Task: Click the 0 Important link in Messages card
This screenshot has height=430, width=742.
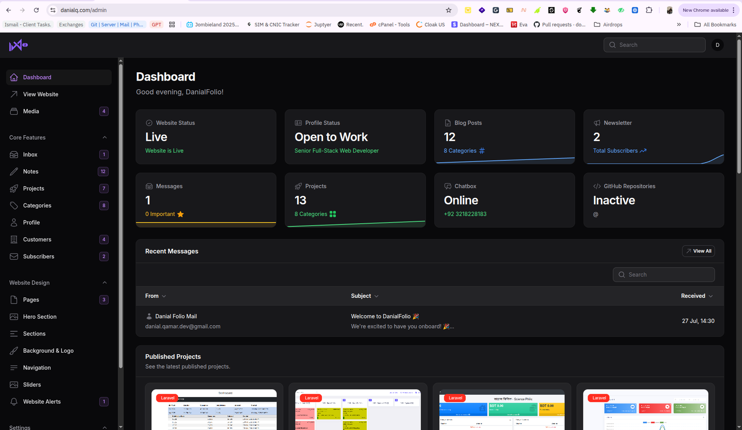Action: point(165,214)
